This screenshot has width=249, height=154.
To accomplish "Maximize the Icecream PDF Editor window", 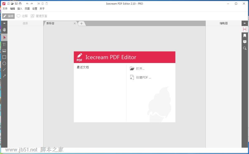I will click(x=236, y=4).
